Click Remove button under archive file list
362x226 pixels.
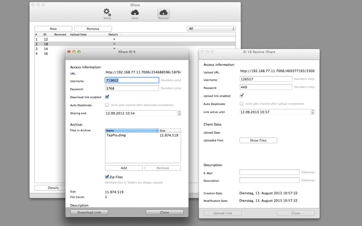pos(163,168)
